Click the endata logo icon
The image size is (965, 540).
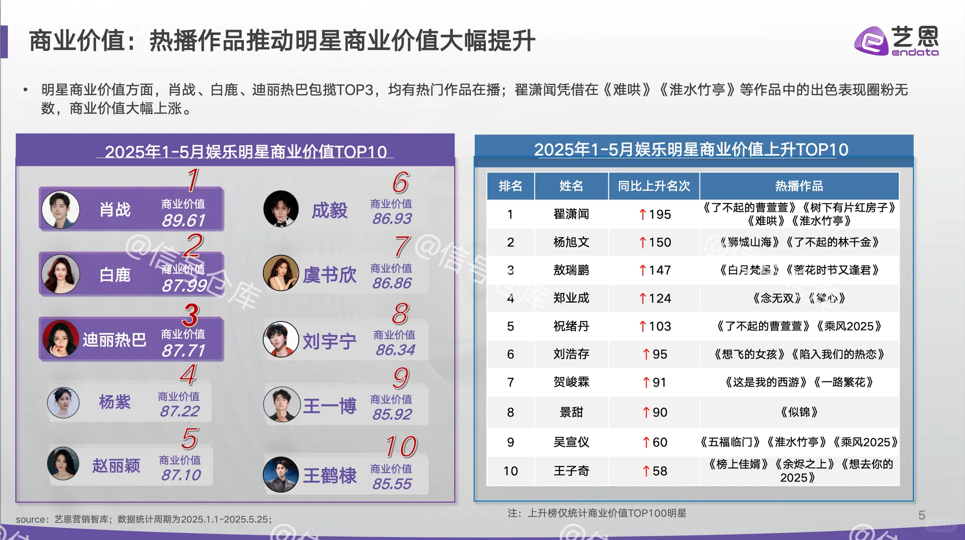871,41
